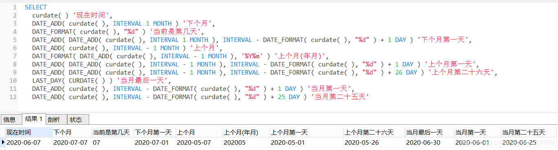Click the cell value 2020-05-01
This screenshot has width=558, height=150.
point(288,142)
